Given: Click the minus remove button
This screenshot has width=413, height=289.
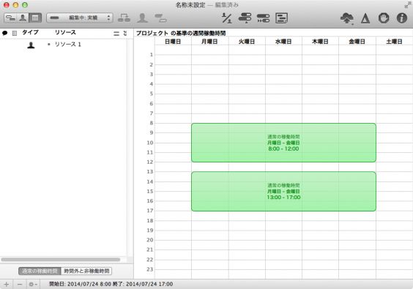Looking at the screenshot, I should [x=20, y=285].
